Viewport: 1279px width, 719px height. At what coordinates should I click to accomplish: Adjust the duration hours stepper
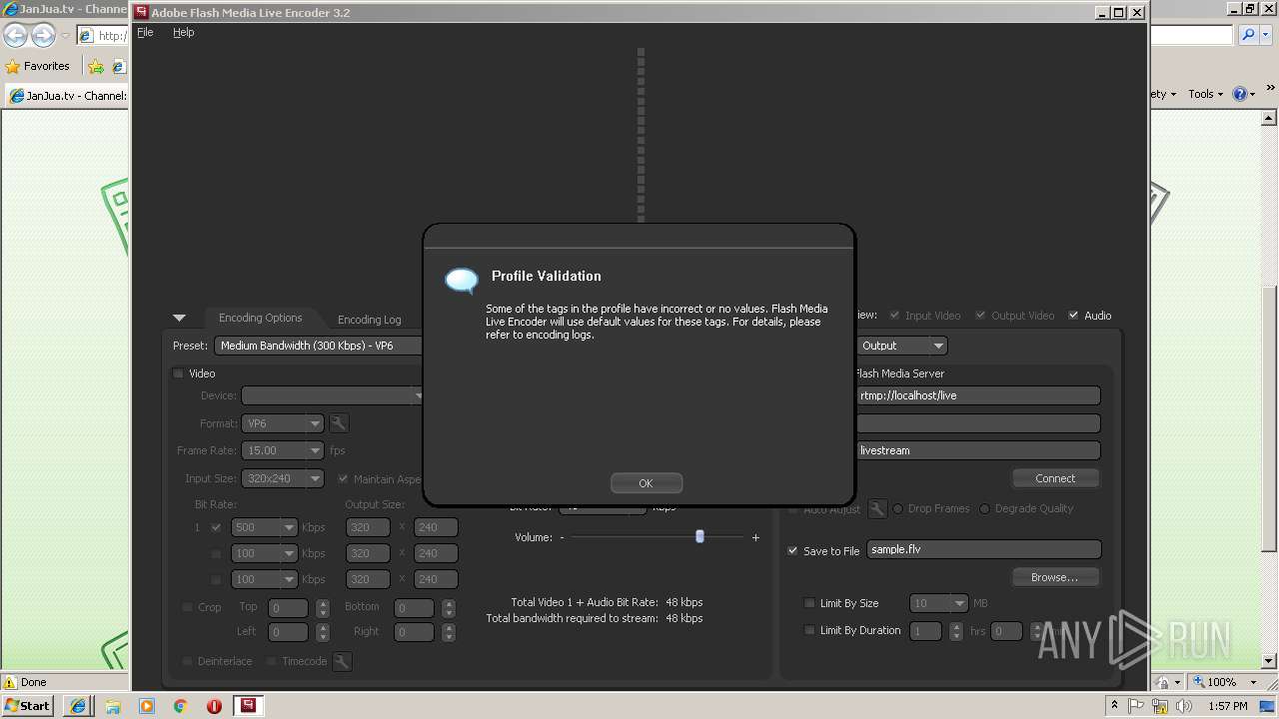957,631
